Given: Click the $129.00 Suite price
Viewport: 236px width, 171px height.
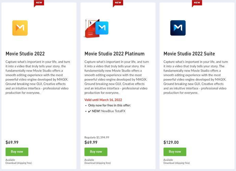Looking at the screenshot, I should coord(171,142).
